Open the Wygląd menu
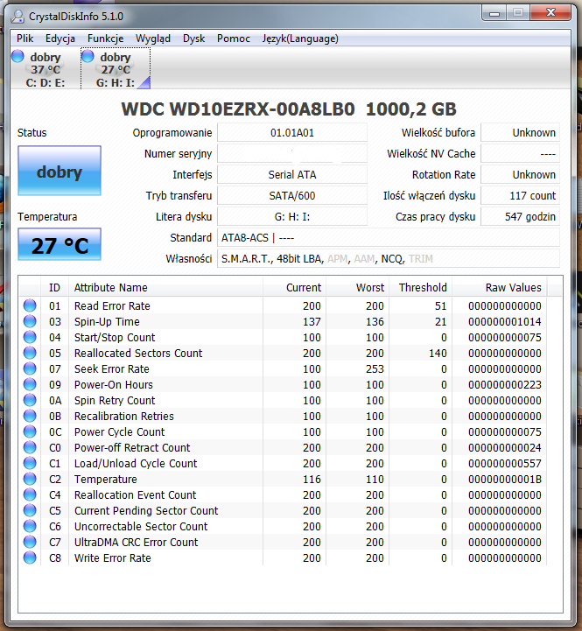The image size is (582, 631). (153, 39)
